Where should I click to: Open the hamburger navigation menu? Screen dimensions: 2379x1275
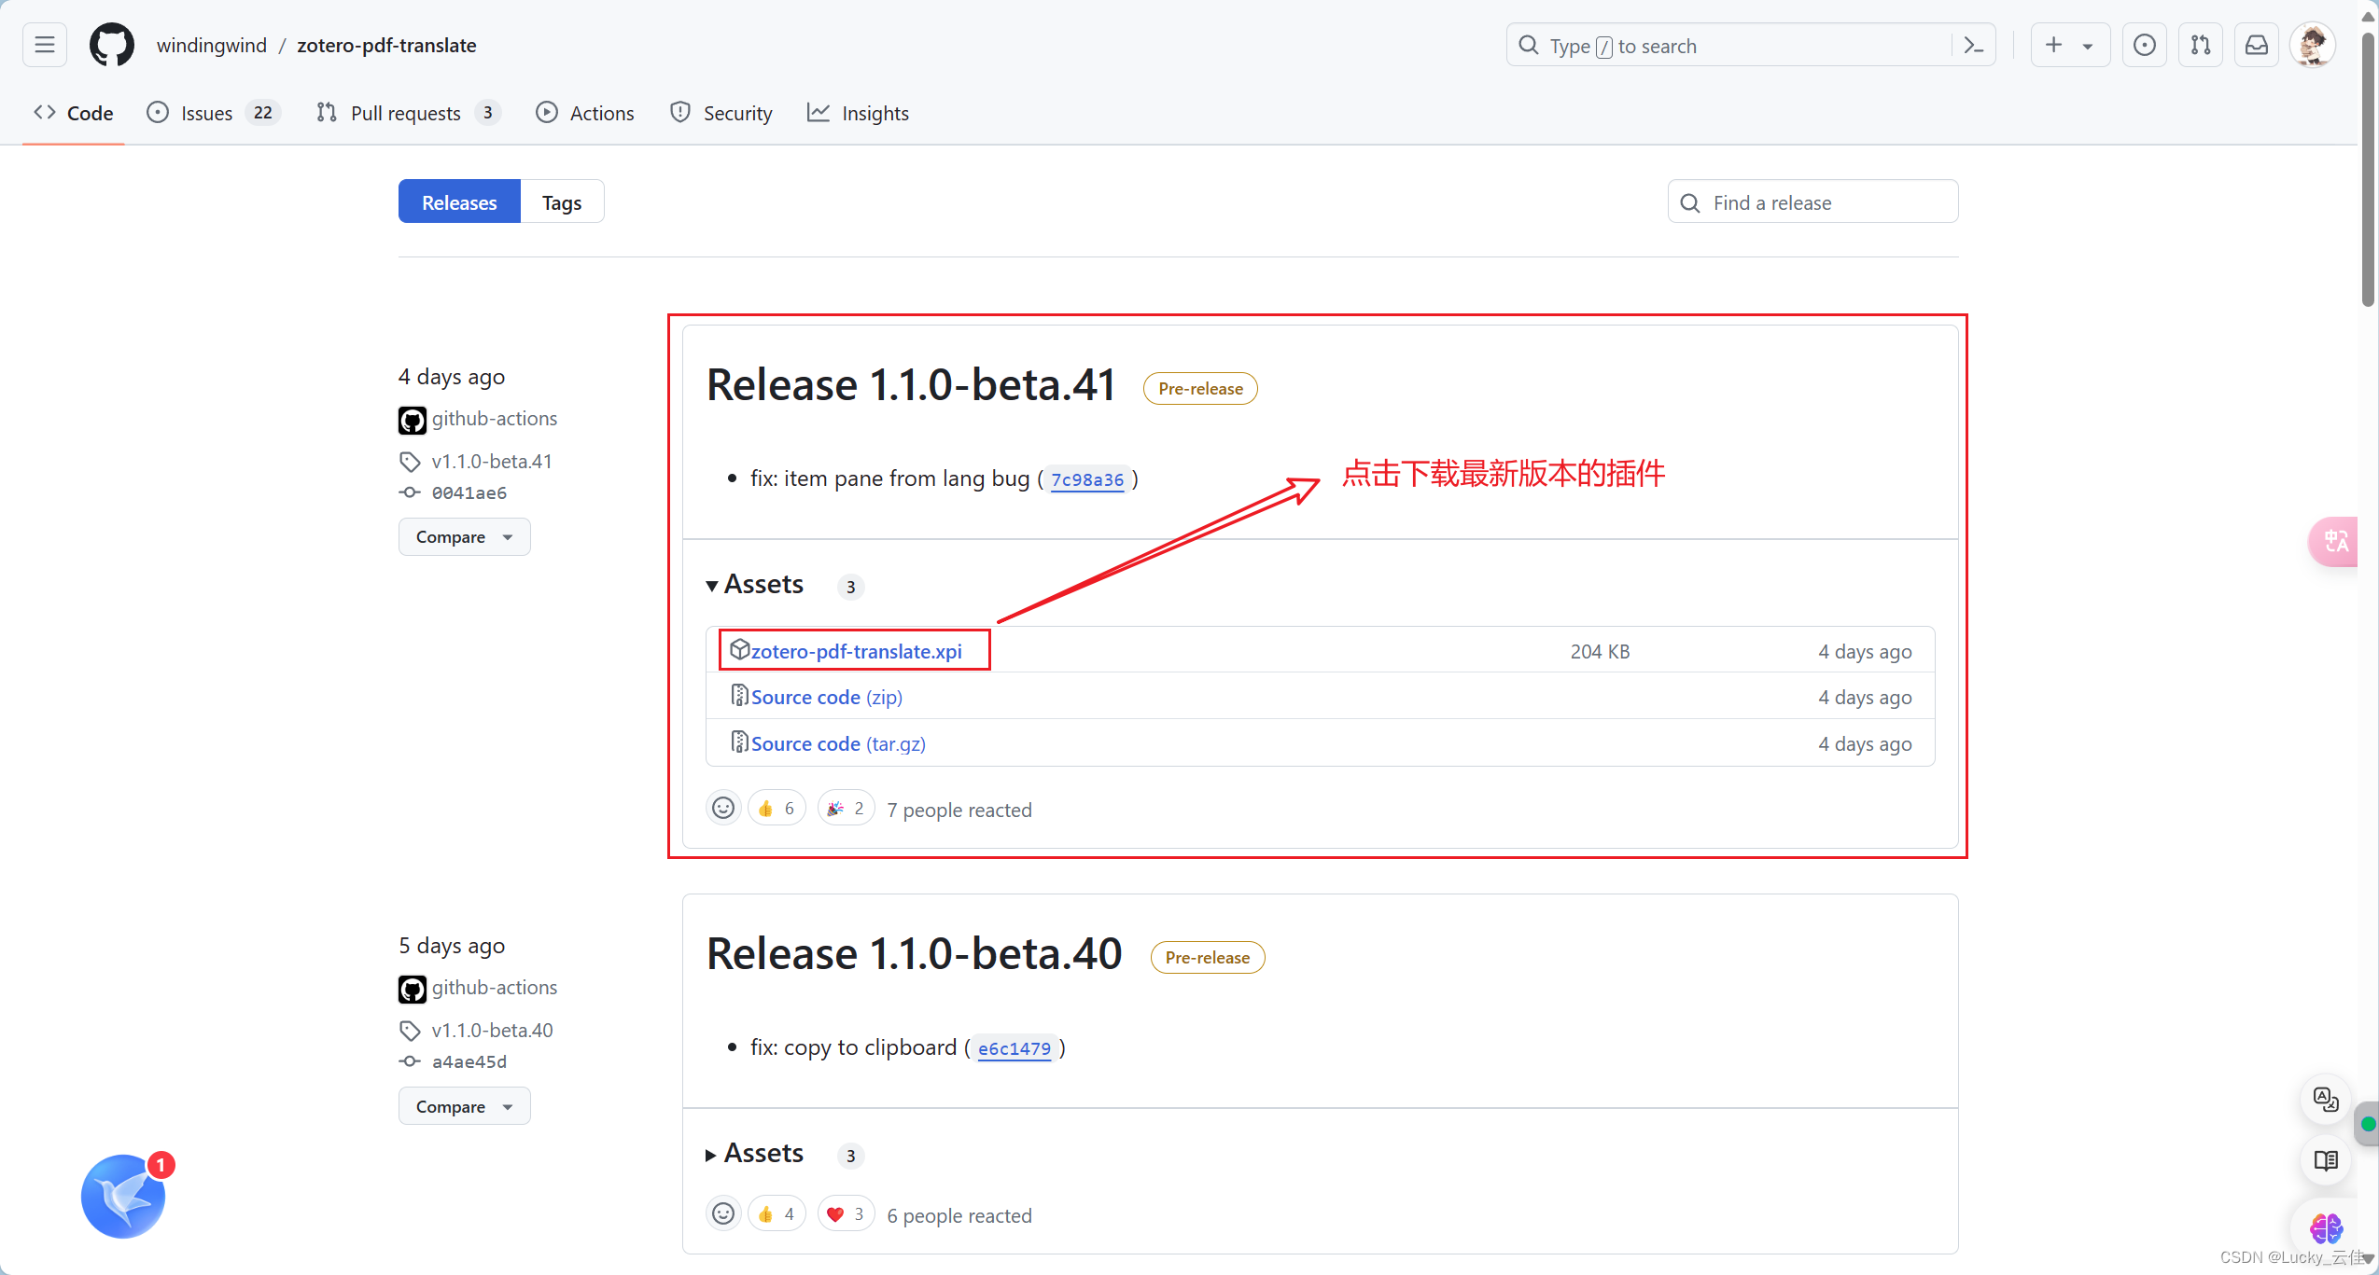pos(45,45)
